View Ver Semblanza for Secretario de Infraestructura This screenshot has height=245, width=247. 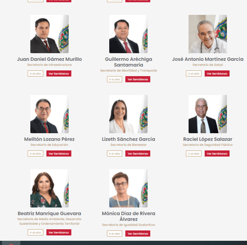pyautogui.click(x=59, y=74)
